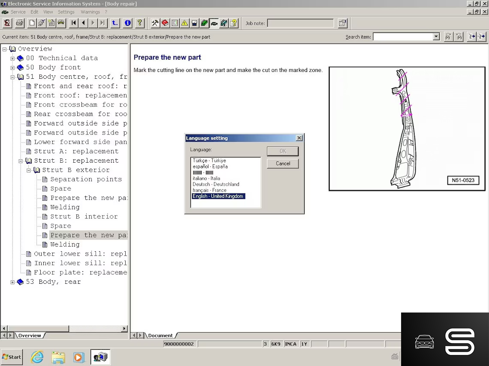Launch Internet Explorer from the taskbar
Screen dimensions: 489x366
point(37,357)
